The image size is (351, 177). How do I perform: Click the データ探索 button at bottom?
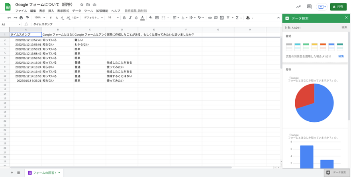337,173
